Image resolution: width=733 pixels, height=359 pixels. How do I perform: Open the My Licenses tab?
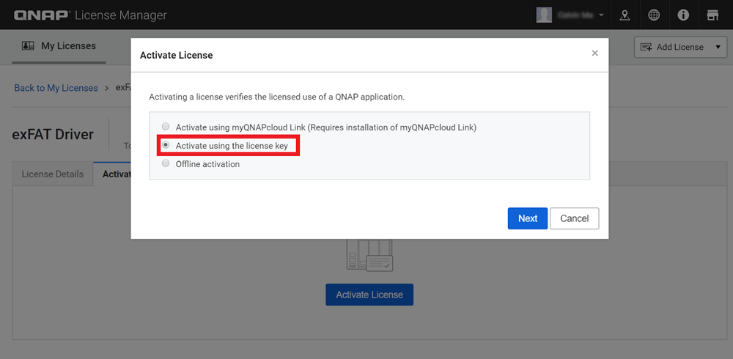coord(59,46)
